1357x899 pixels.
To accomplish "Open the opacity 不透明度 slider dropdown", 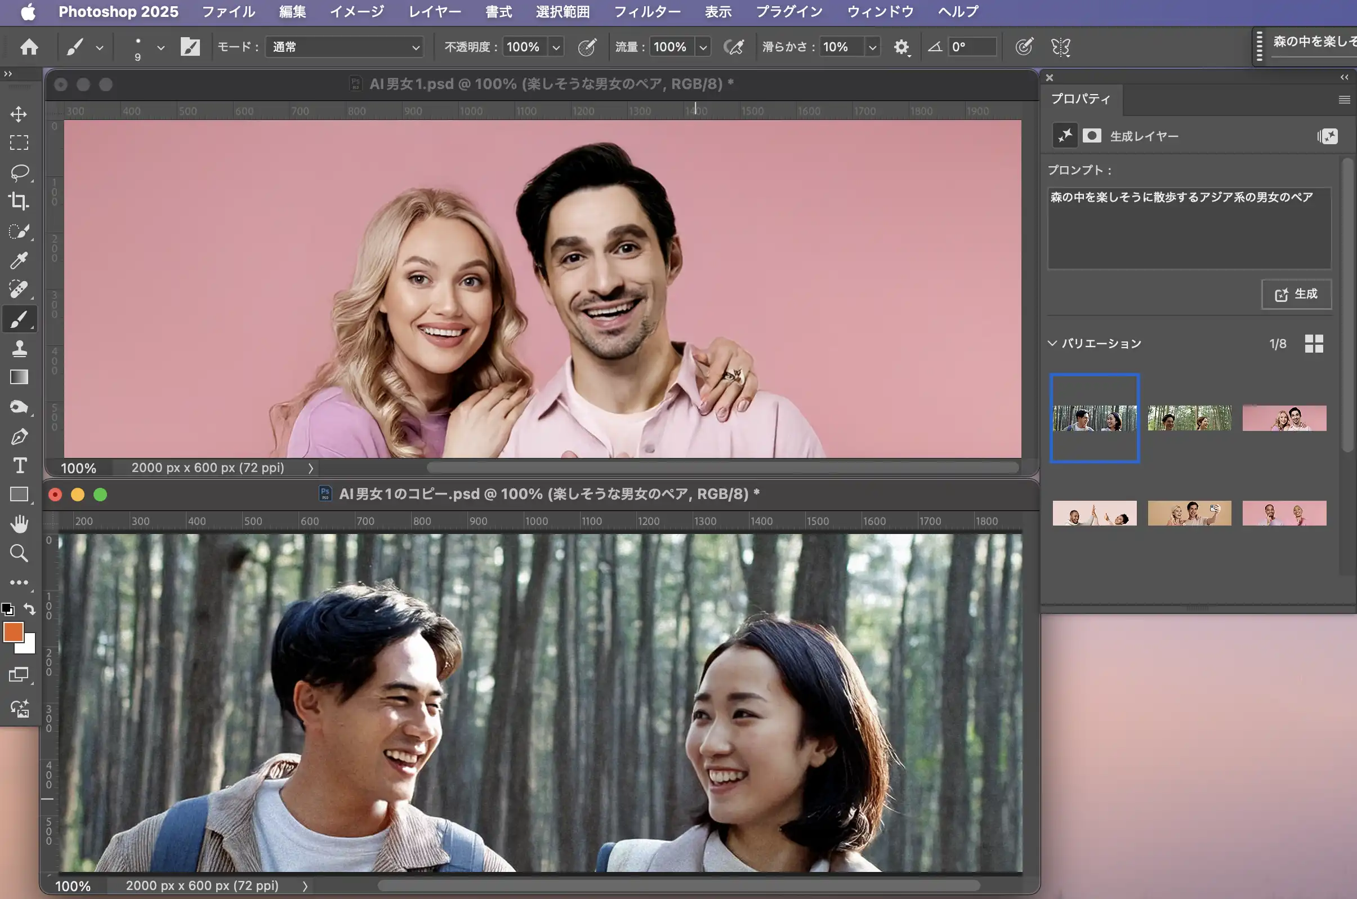I will coord(556,47).
